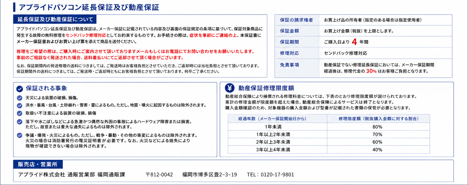Click the 1年未満 table cell
Viewport: 468px width, 185px height.
(x=278, y=127)
